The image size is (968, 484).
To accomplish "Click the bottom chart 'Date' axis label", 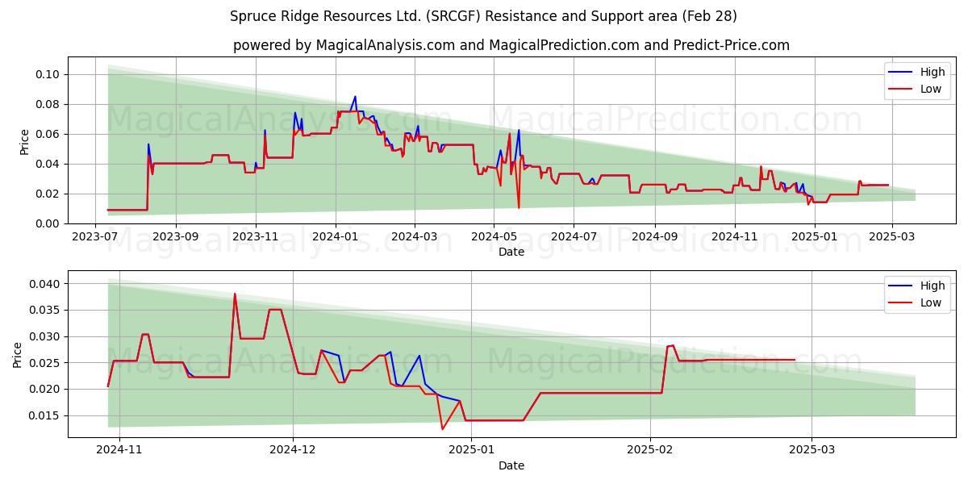I will 511,465.
